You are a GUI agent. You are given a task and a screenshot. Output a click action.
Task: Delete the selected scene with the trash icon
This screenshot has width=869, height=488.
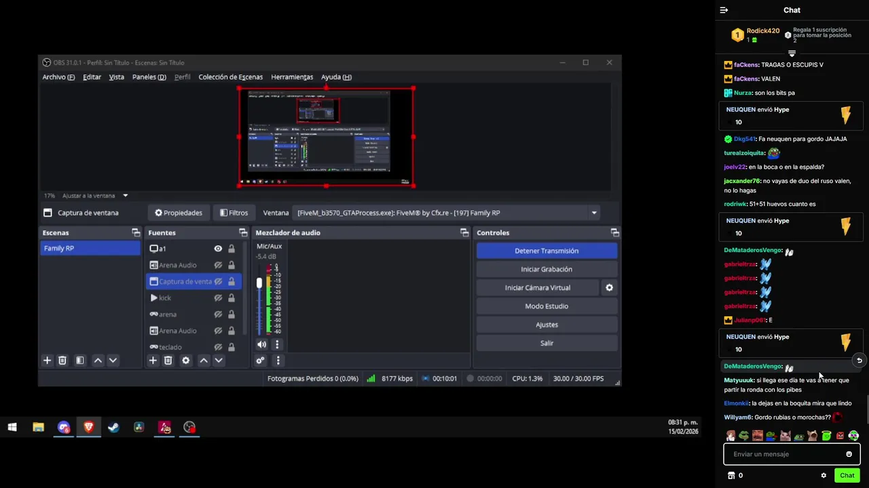click(62, 361)
